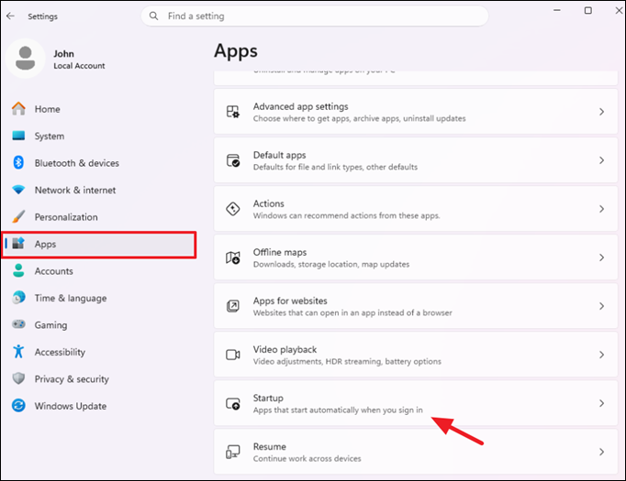
Task: Click the Startup icon
Action: pos(233,403)
